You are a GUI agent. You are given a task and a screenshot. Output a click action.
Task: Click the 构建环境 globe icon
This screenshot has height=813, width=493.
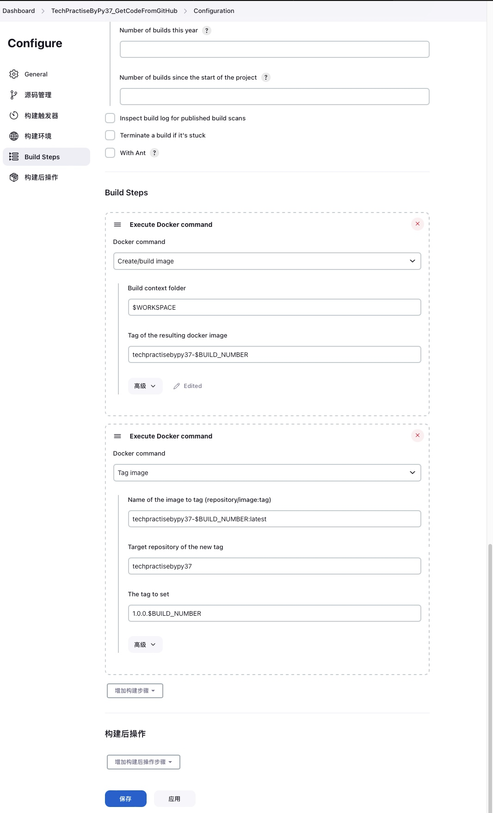[x=14, y=136]
